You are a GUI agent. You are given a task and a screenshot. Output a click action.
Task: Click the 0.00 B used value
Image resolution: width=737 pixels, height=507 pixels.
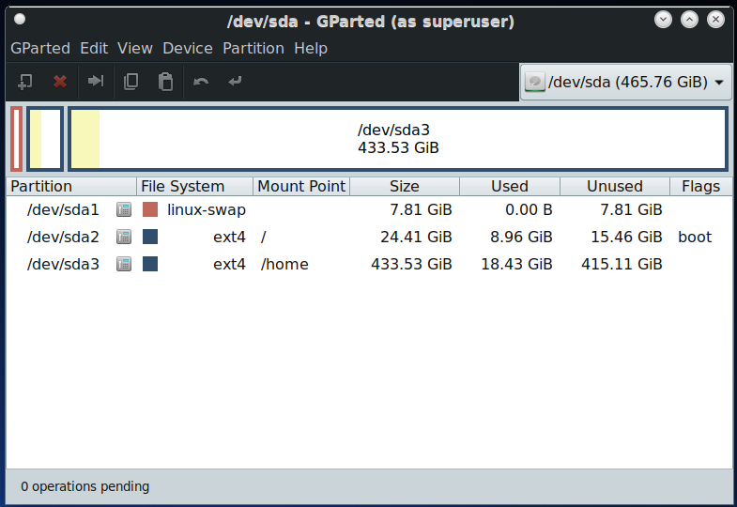(x=529, y=209)
